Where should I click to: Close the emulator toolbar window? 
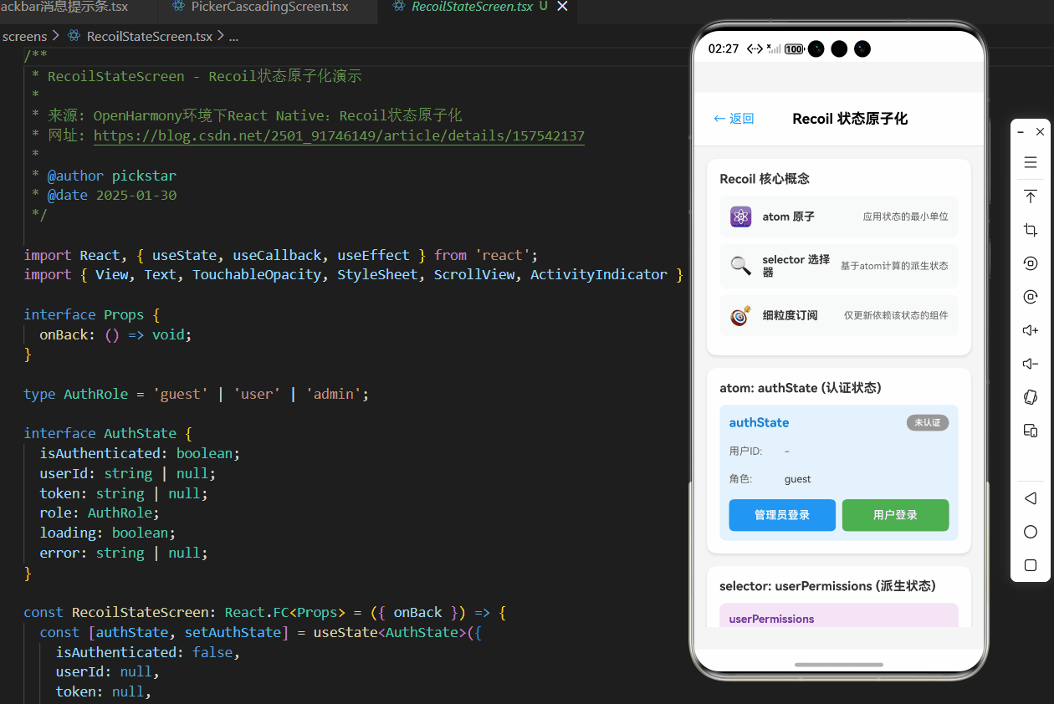[1040, 132]
